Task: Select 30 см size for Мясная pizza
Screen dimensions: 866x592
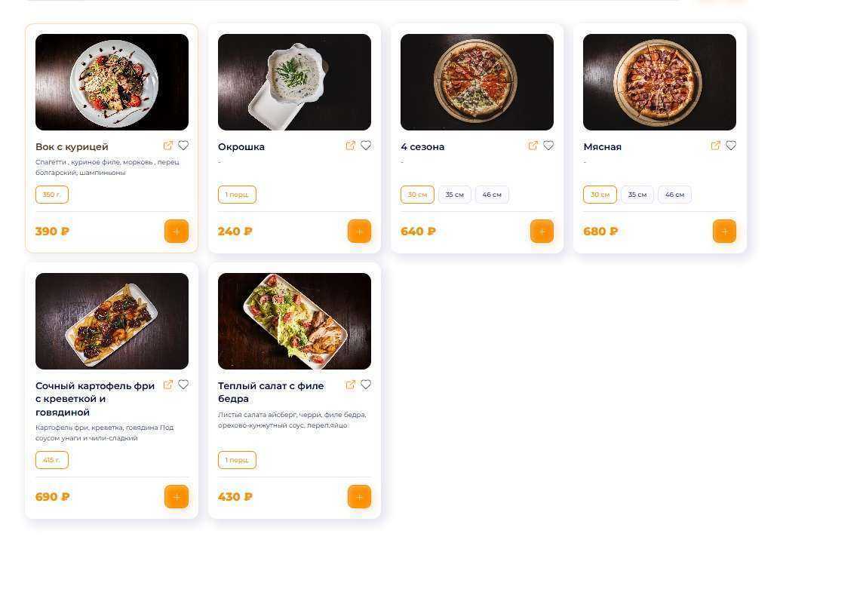Action: [600, 195]
